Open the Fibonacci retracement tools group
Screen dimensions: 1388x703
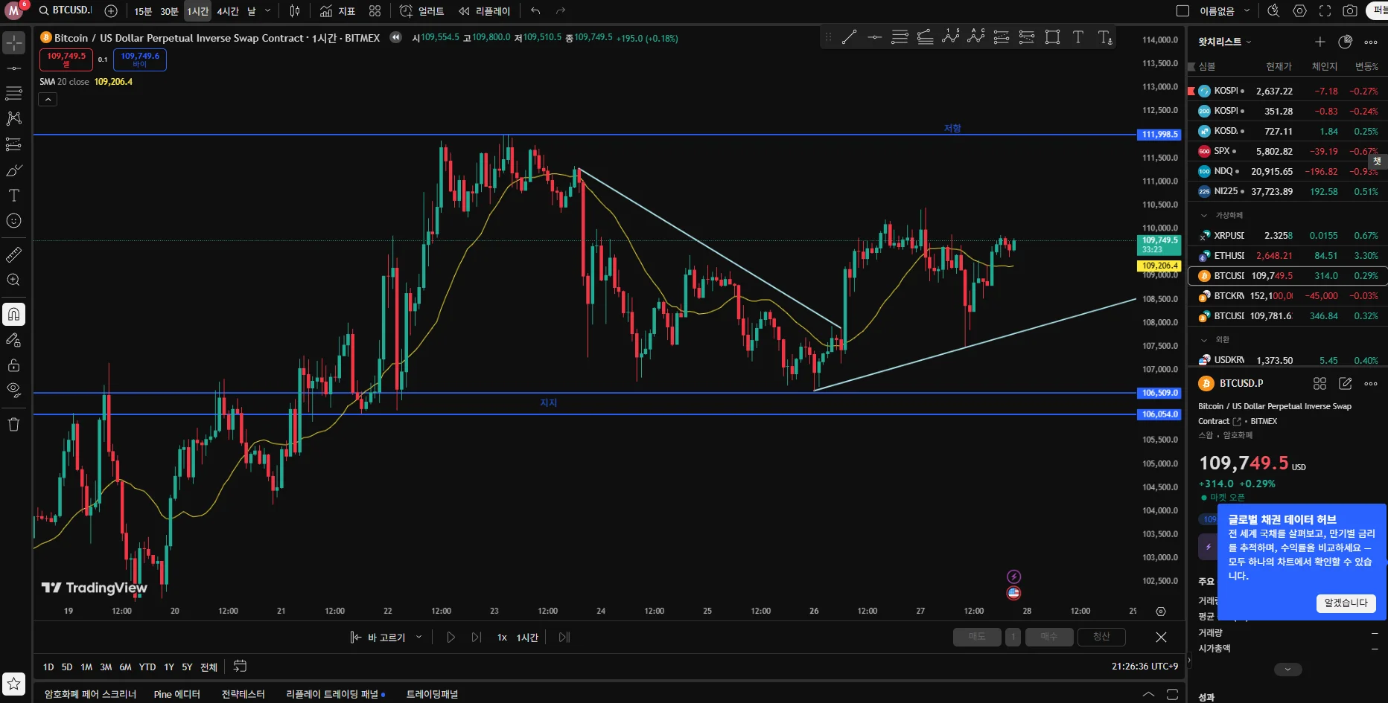[x=13, y=93]
